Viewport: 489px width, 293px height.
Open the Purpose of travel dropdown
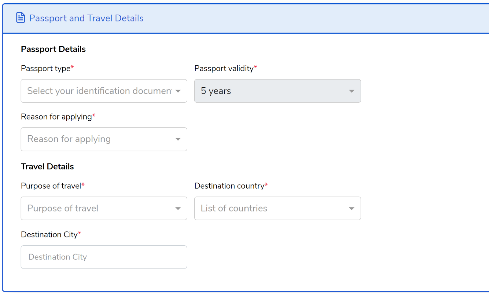point(104,208)
